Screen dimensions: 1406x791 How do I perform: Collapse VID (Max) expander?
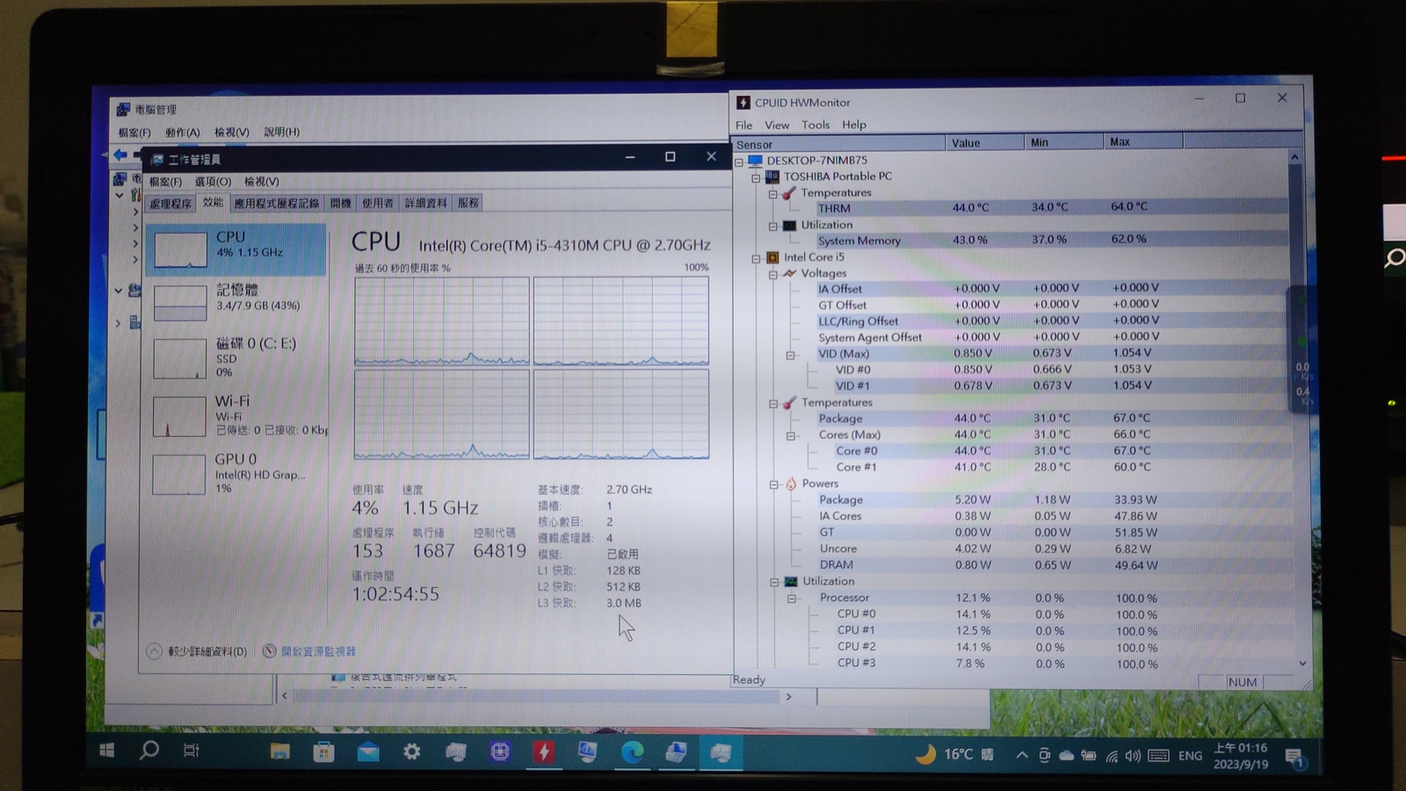[791, 355]
